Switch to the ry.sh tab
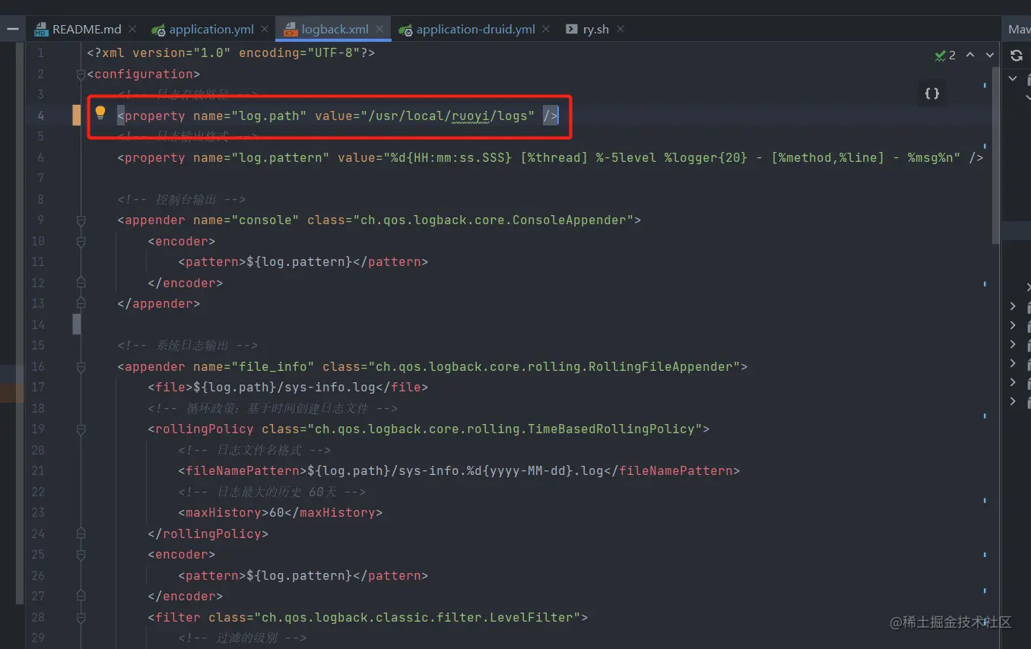Image resolution: width=1031 pixels, height=649 pixels. (595, 30)
